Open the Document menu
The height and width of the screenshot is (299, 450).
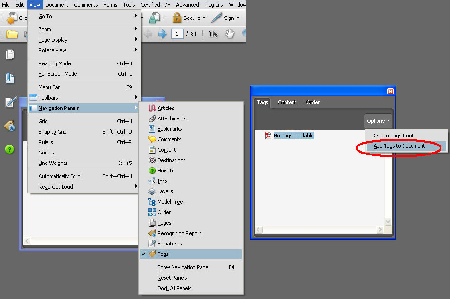click(x=57, y=5)
